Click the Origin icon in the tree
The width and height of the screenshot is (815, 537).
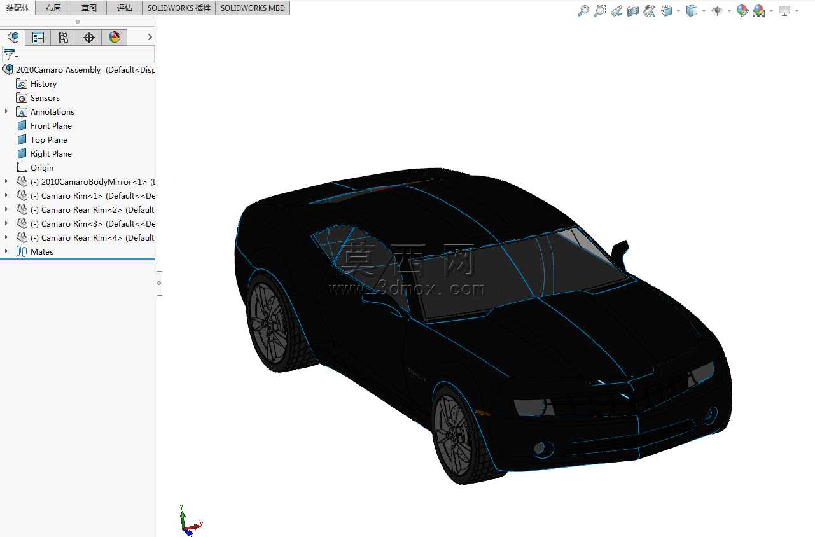22,168
